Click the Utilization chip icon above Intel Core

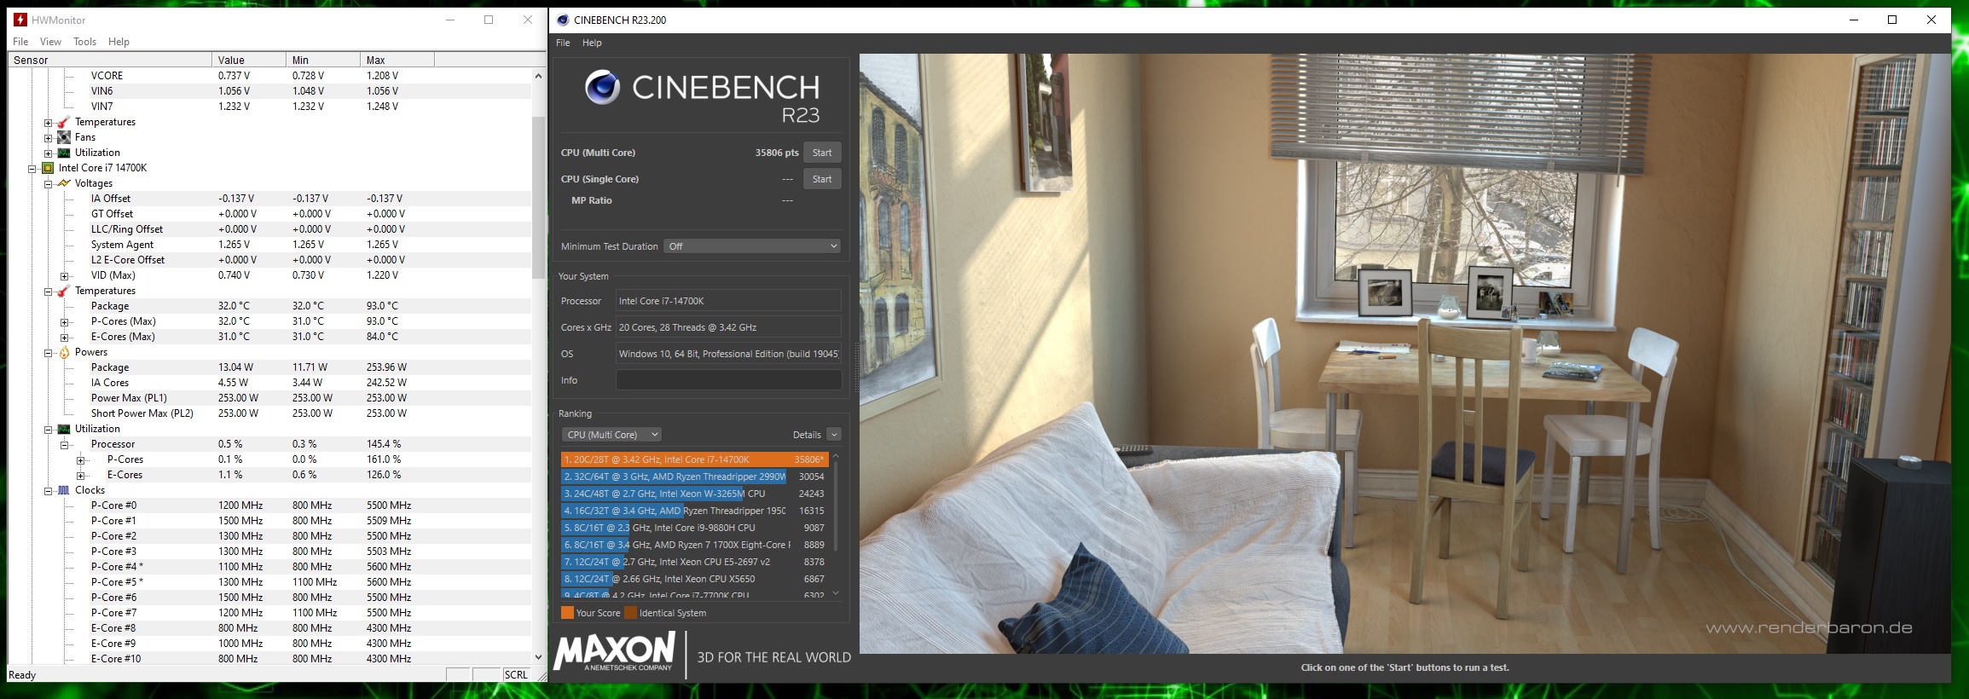pos(64,153)
